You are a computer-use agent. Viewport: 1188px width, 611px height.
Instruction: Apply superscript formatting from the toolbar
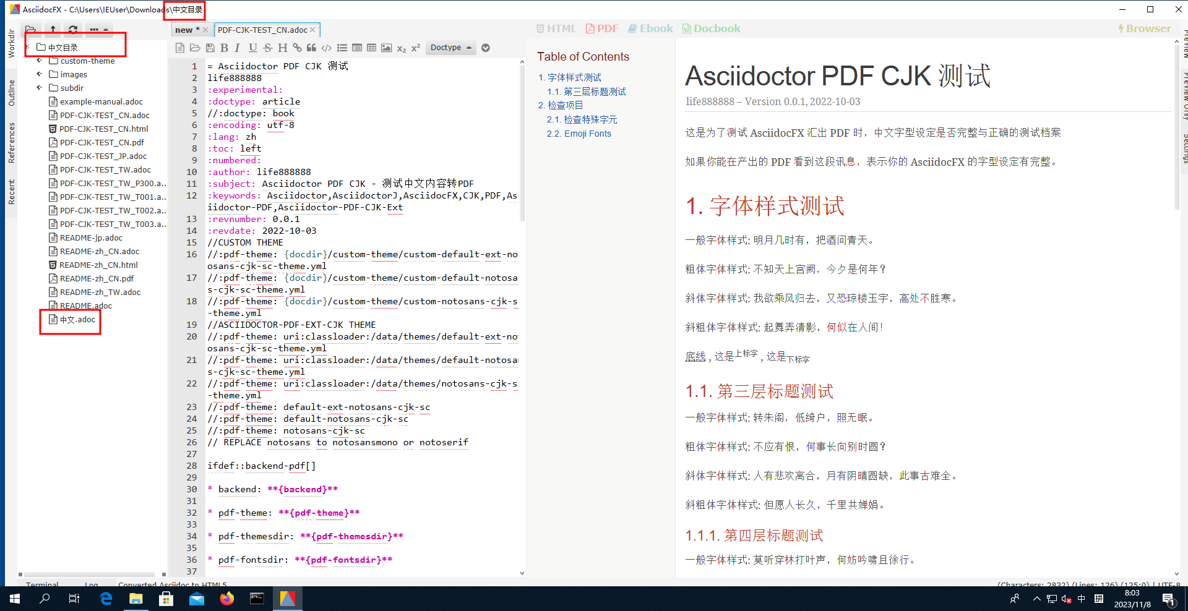click(415, 48)
